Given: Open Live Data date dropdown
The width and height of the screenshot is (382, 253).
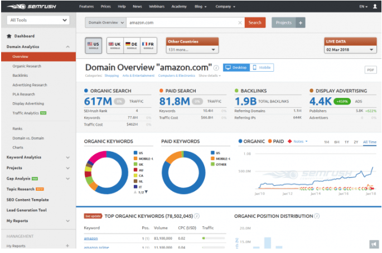Looking at the screenshot, I should click(x=350, y=49).
